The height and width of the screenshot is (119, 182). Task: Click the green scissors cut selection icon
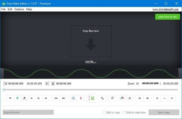[x=92, y=98]
